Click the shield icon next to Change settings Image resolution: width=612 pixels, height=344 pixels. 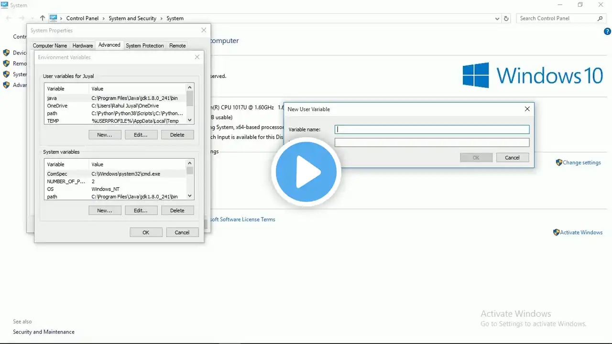click(559, 162)
